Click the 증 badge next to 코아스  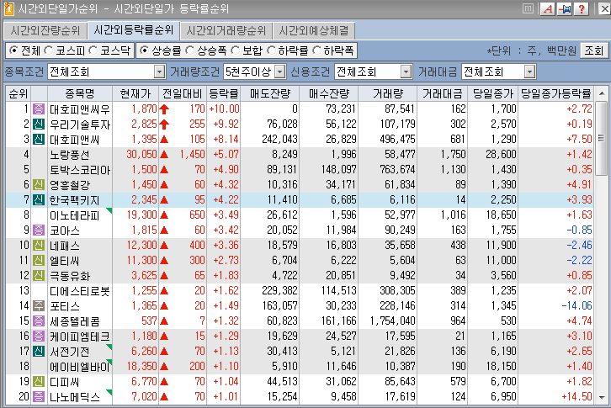click(39, 230)
